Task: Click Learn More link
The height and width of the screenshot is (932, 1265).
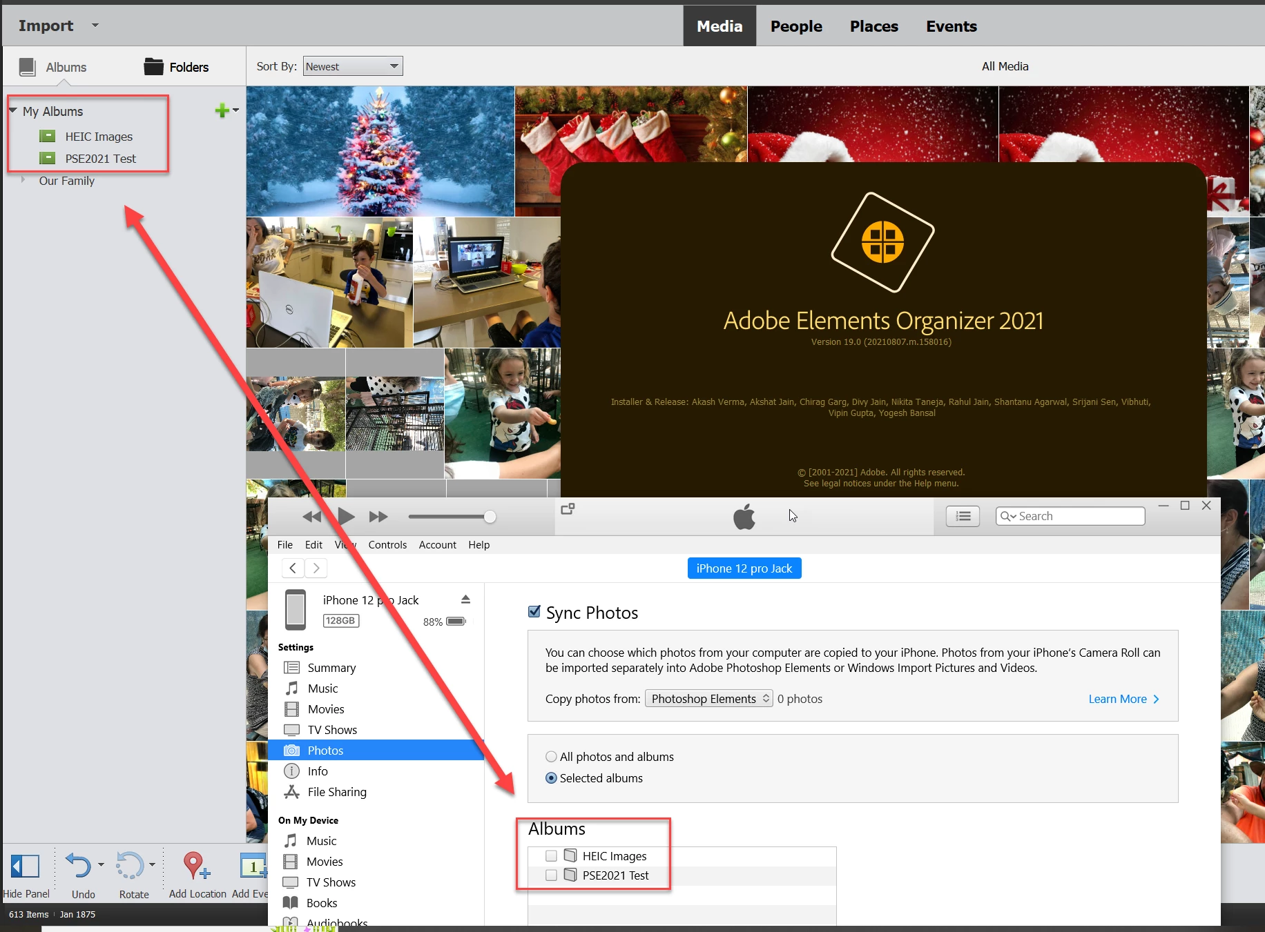Action: (x=1123, y=699)
